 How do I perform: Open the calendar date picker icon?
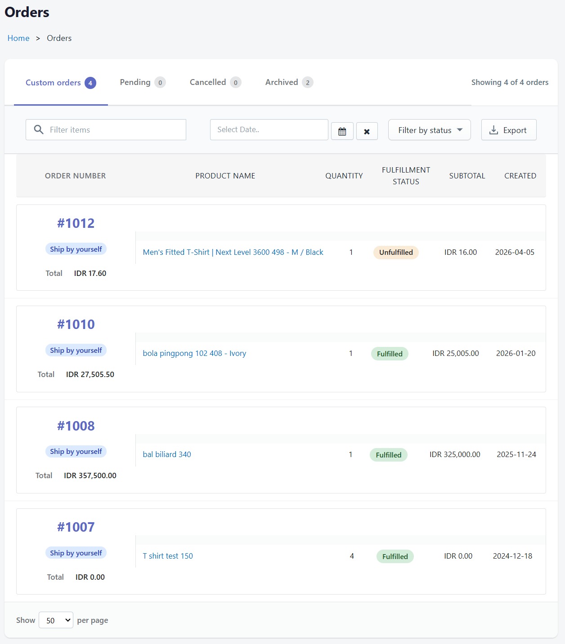tap(342, 131)
